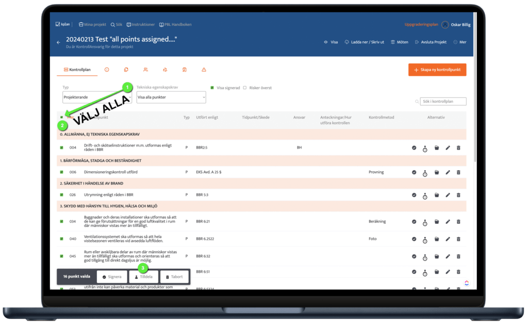Image resolution: width=528 pixels, height=325 pixels.
Task: Click the back arrow beside the project title
Action: [58, 42]
